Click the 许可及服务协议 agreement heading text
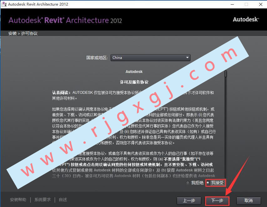This screenshot has width=267, height=207. [x=134, y=82]
